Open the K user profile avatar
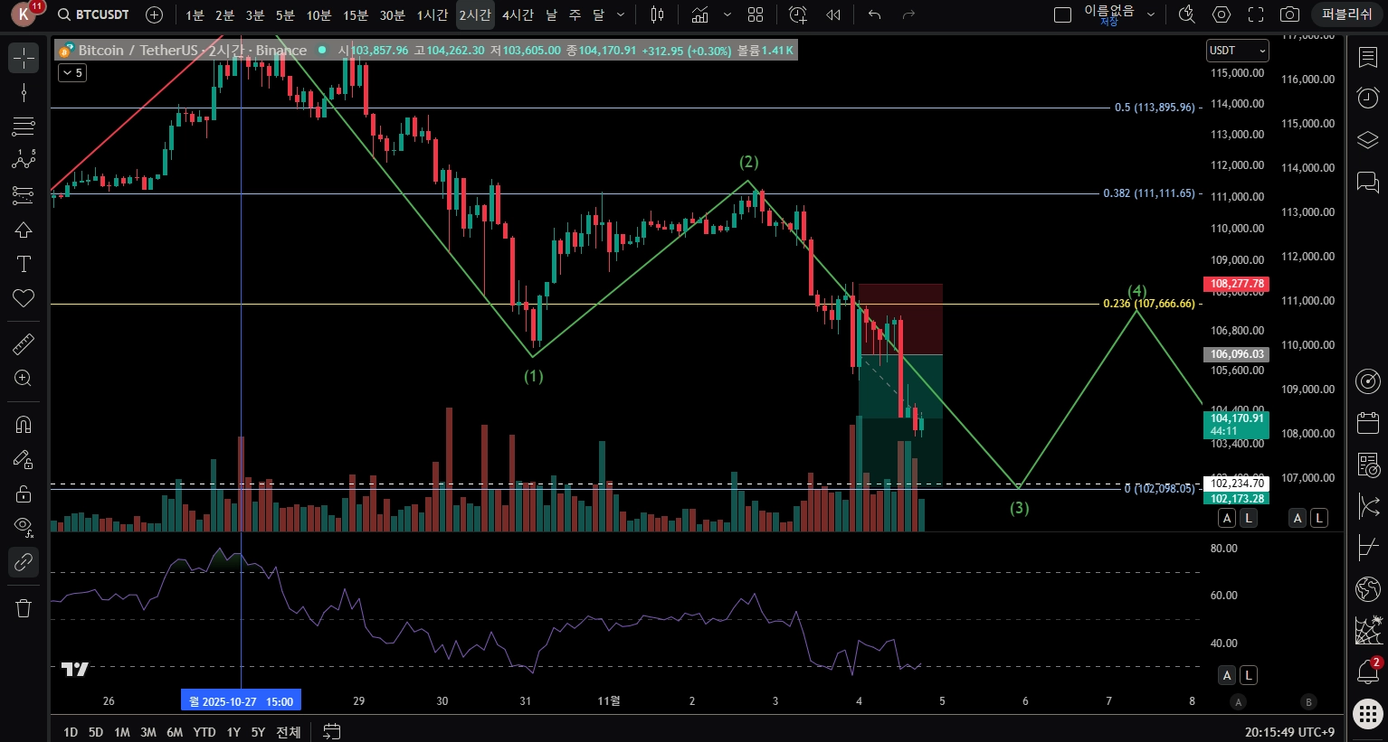This screenshot has width=1388, height=742. [24, 14]
